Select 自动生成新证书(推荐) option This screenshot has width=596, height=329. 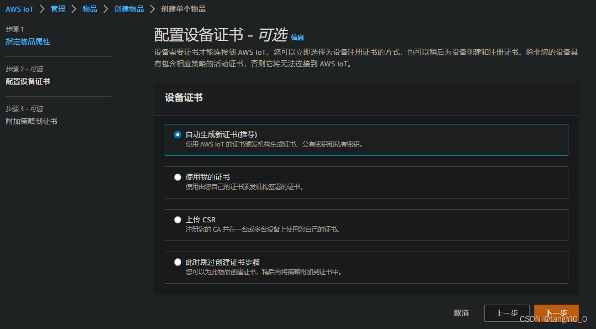pos(177,134)
